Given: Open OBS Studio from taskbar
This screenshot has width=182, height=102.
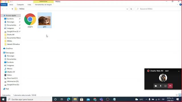Looking at the screenshot, I should 108,99.
